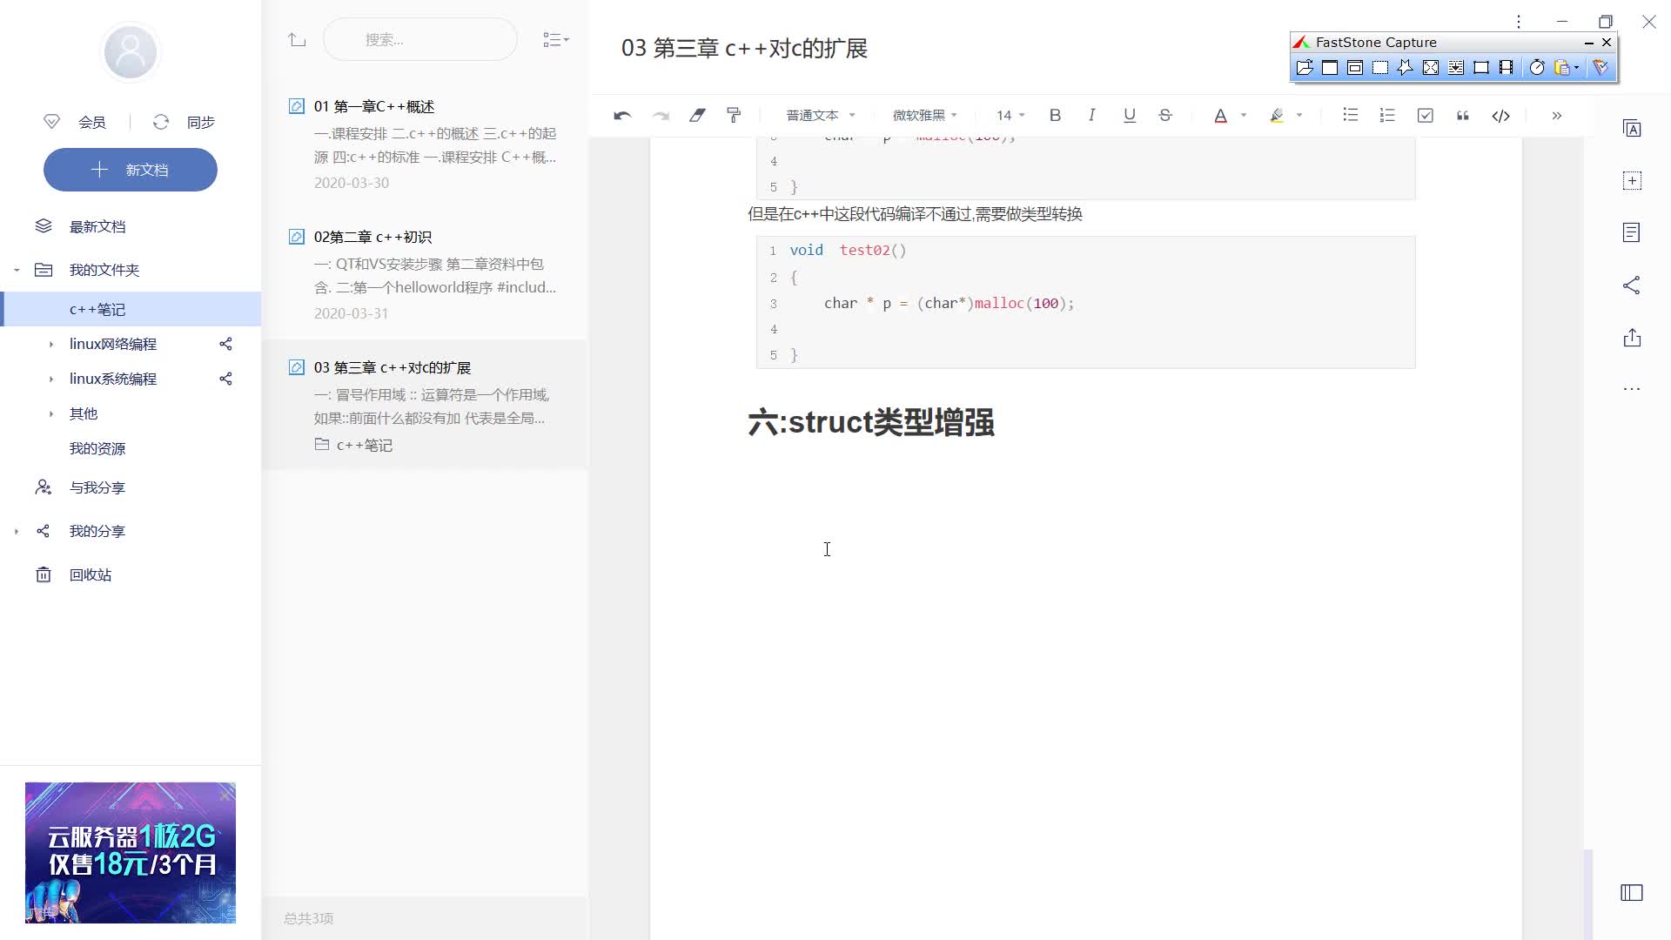Screen dimensions: 1671x940
Task: Click highlight color marker swatch
Action: tap(1277, 115)
